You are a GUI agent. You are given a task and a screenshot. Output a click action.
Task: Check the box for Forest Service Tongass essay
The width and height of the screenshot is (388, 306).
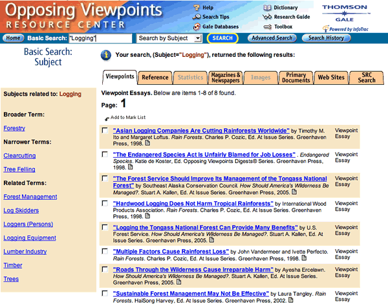point(105,179)
